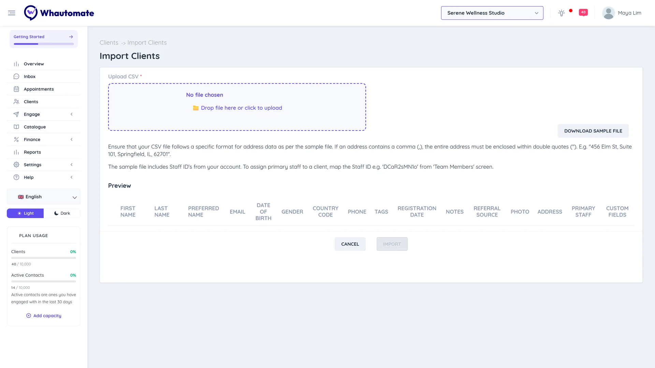
Task: Click 'Drop file here or click to upload'
Action: (242, 108)
